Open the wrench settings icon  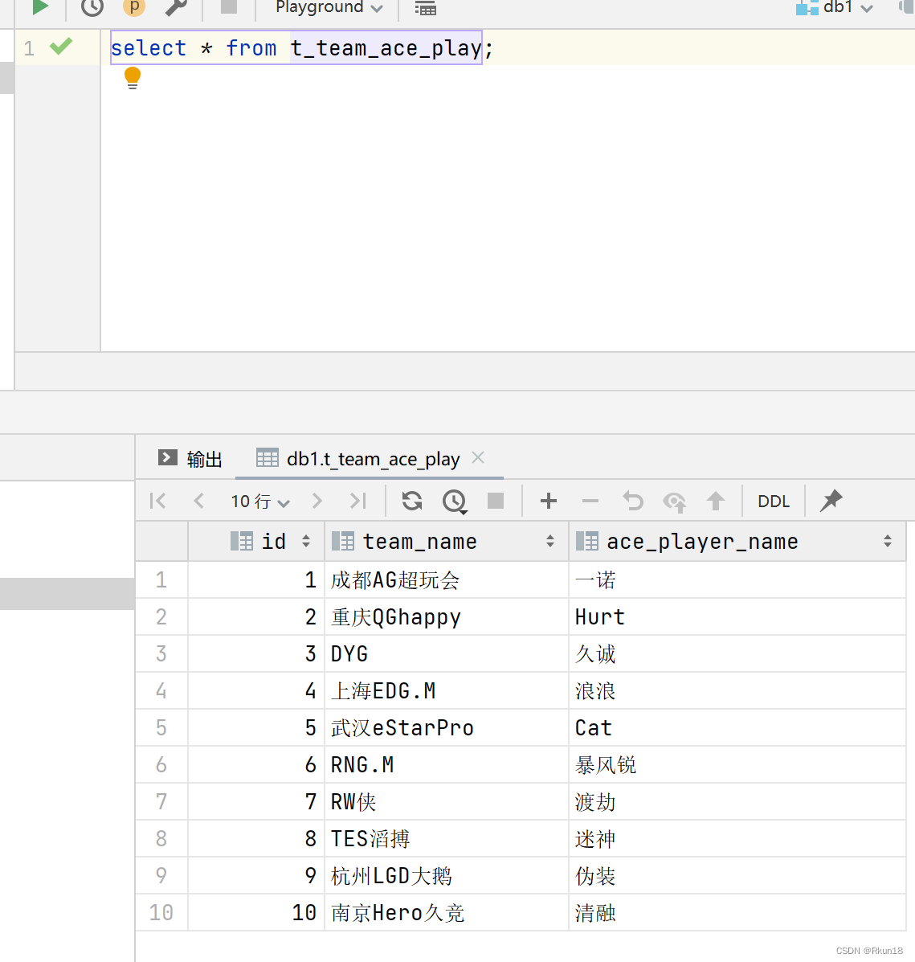point(176,7)
